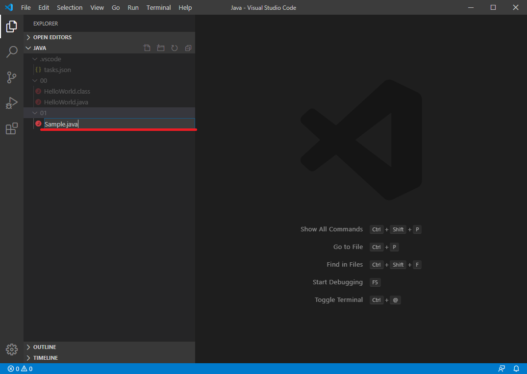Click the Go to File hint text

coord(348,247)
